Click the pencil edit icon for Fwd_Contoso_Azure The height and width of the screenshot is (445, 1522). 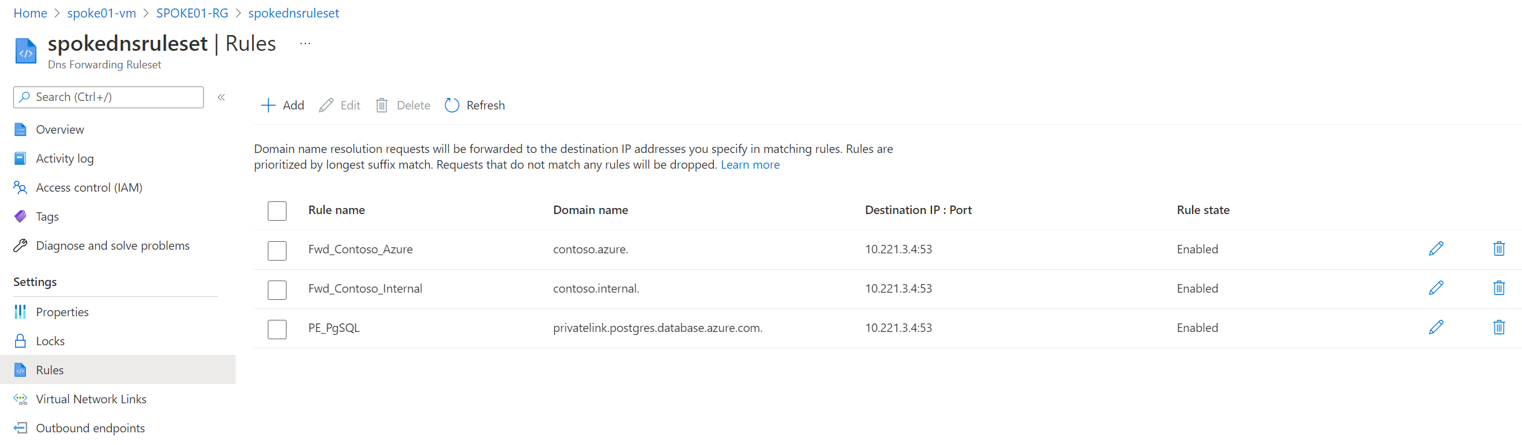pyautogui.click(x=1436, y=249)
